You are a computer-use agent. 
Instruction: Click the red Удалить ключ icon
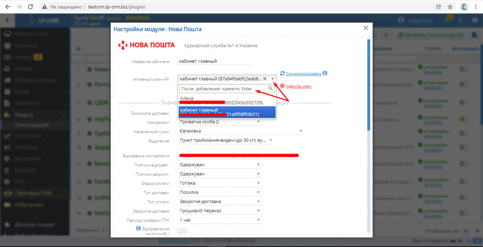(x=283, y=86)
